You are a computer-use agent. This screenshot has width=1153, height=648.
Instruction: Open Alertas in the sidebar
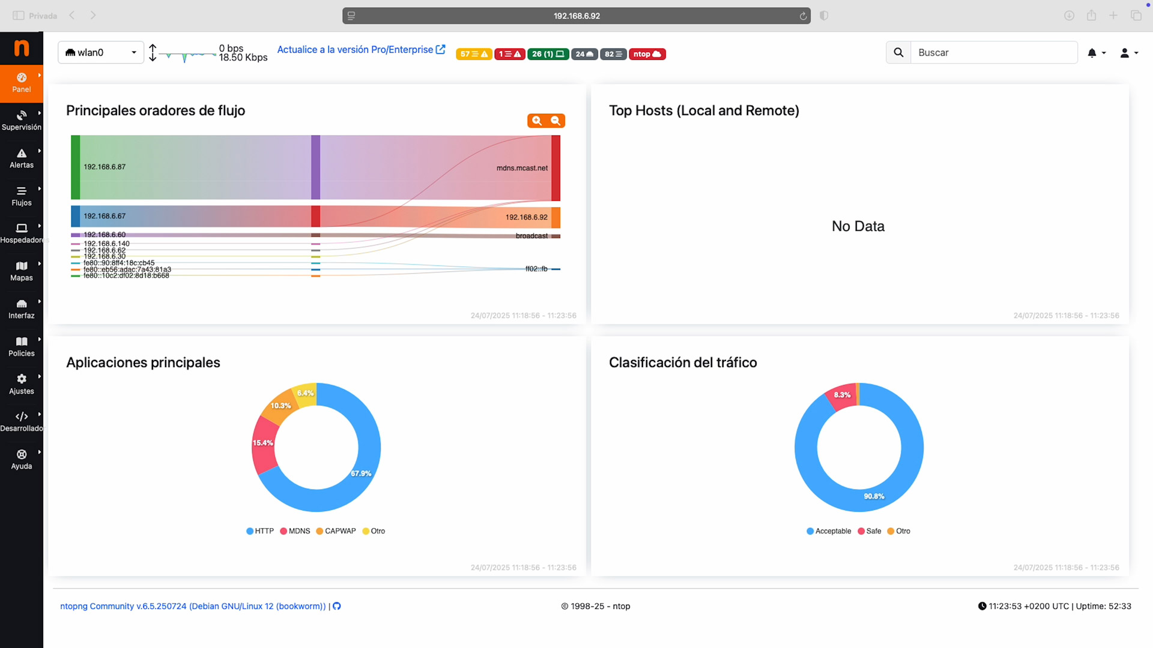(22, 158)
